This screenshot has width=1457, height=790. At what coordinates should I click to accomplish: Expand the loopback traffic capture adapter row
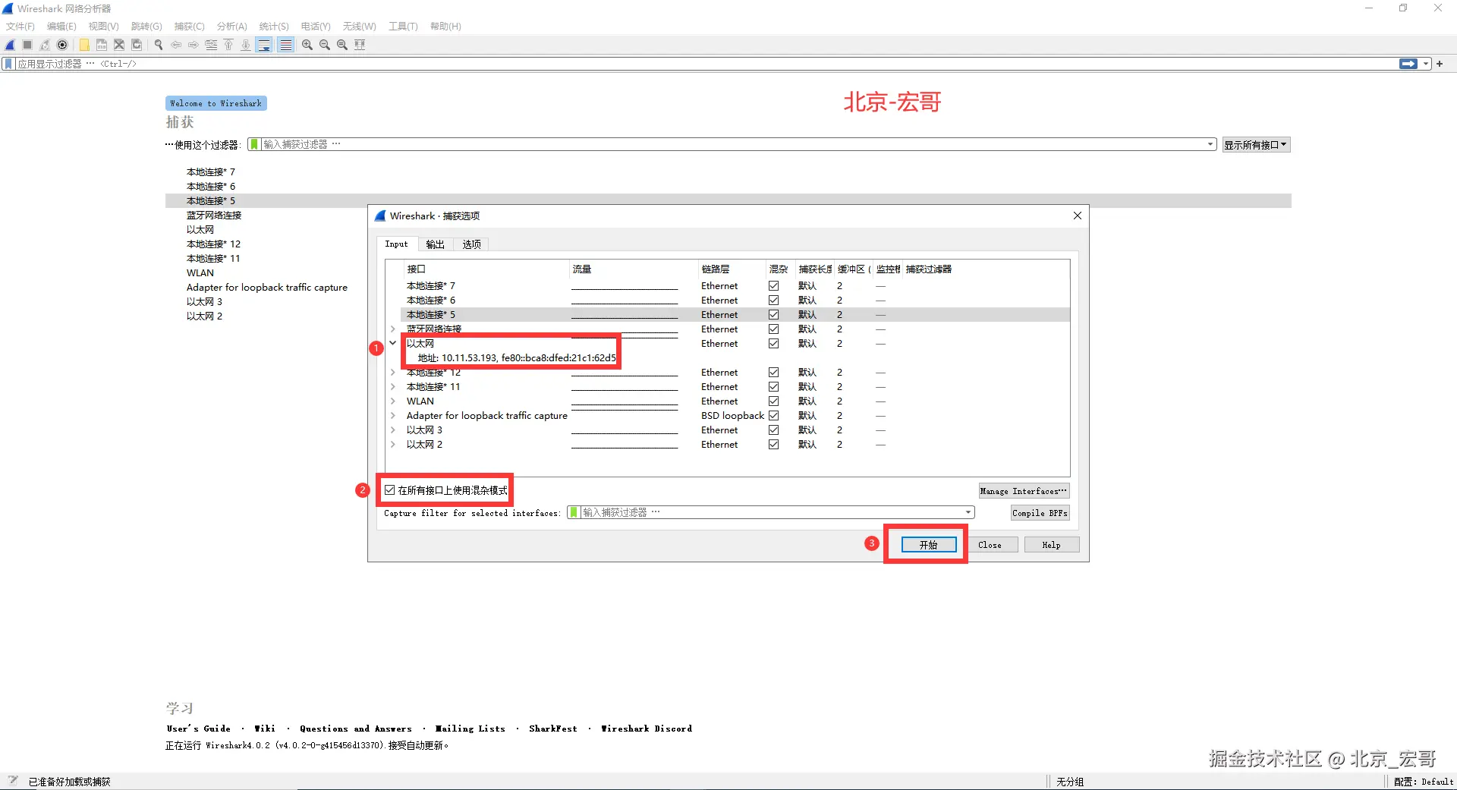[393, 416]
